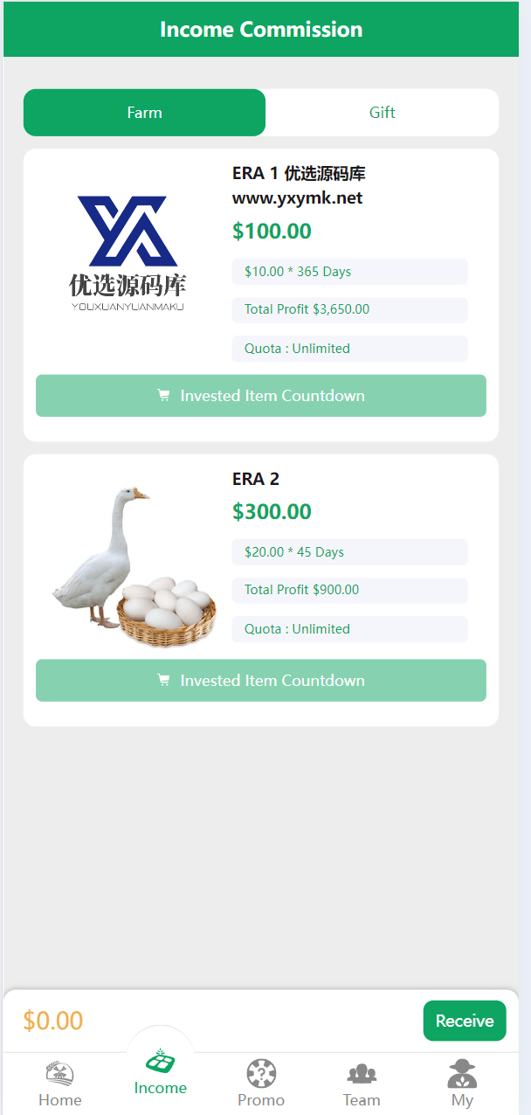The width and height of the screenshot is (531, 1115).
Task: Open Home via the farm icon
Action: click(60, 1074)
